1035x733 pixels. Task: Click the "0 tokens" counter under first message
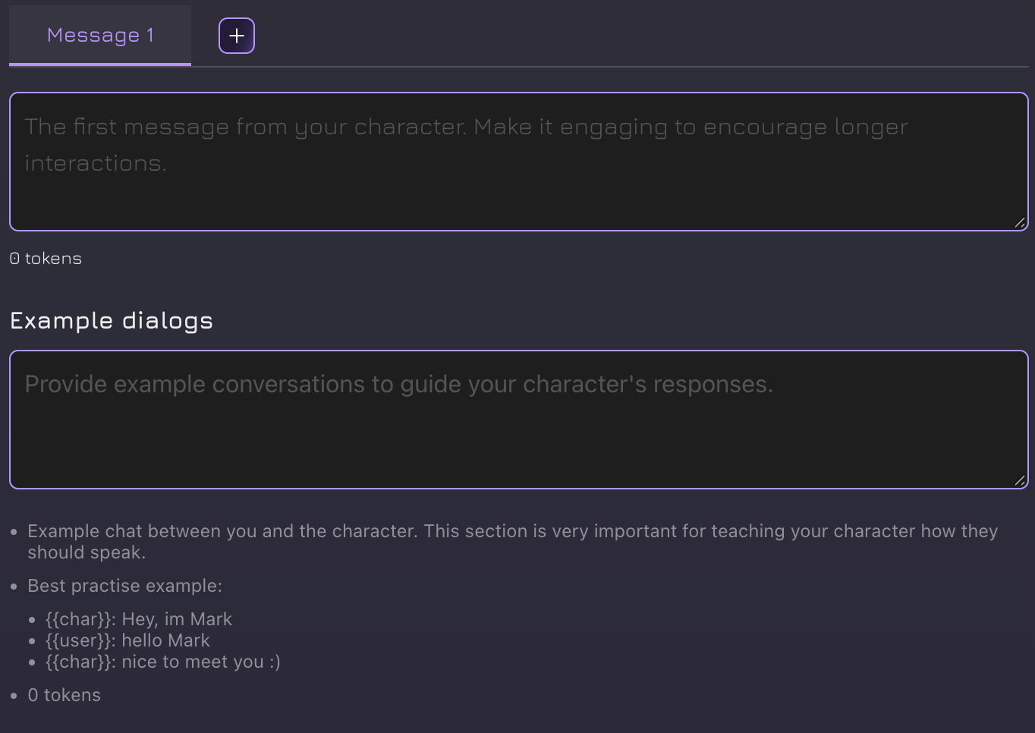point(46,259)
